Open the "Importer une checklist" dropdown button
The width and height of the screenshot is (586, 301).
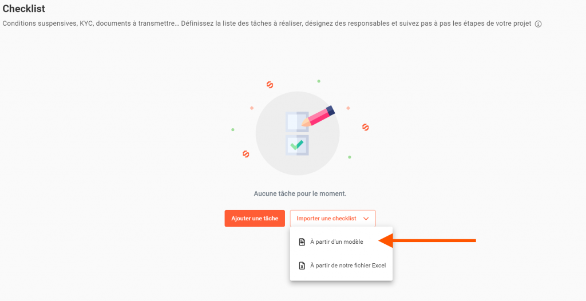click(x=327, y=219)
